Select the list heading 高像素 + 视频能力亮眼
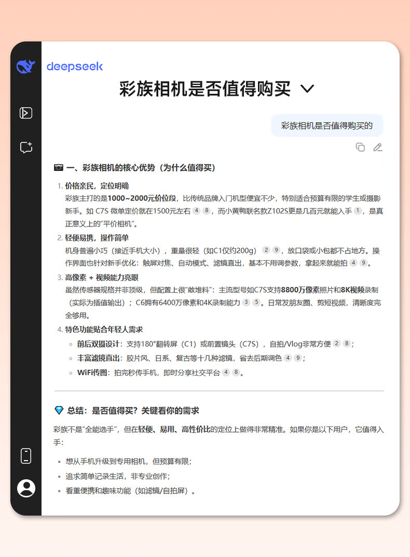The height and width of the screenshot is (557, 410). 102,277
